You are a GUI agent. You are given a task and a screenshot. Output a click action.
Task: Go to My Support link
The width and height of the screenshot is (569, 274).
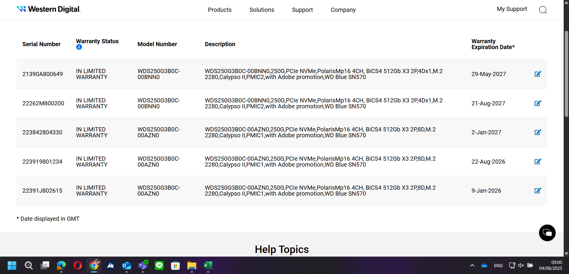pyautogui.click(x=512, y=9)
